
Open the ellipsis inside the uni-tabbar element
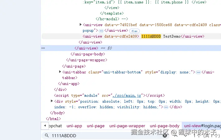click(x=198, y=72)
